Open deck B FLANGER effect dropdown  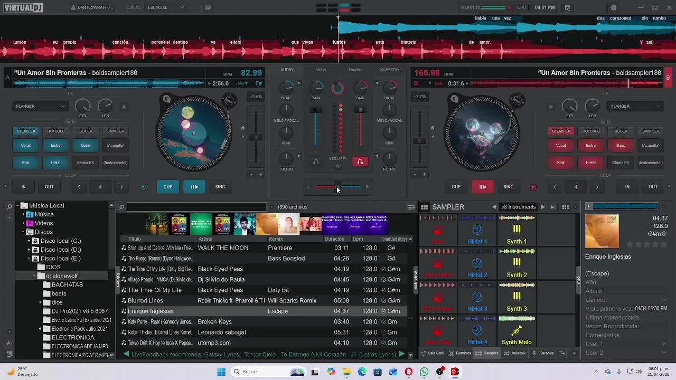(x=636, y=106)
